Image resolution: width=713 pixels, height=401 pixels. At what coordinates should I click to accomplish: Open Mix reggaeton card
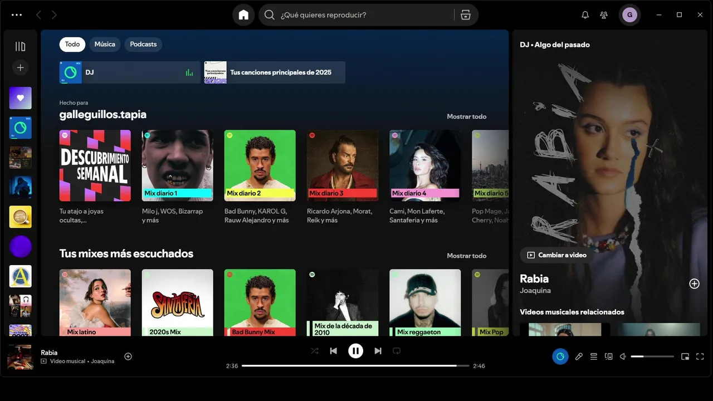[x=425, y=302]
